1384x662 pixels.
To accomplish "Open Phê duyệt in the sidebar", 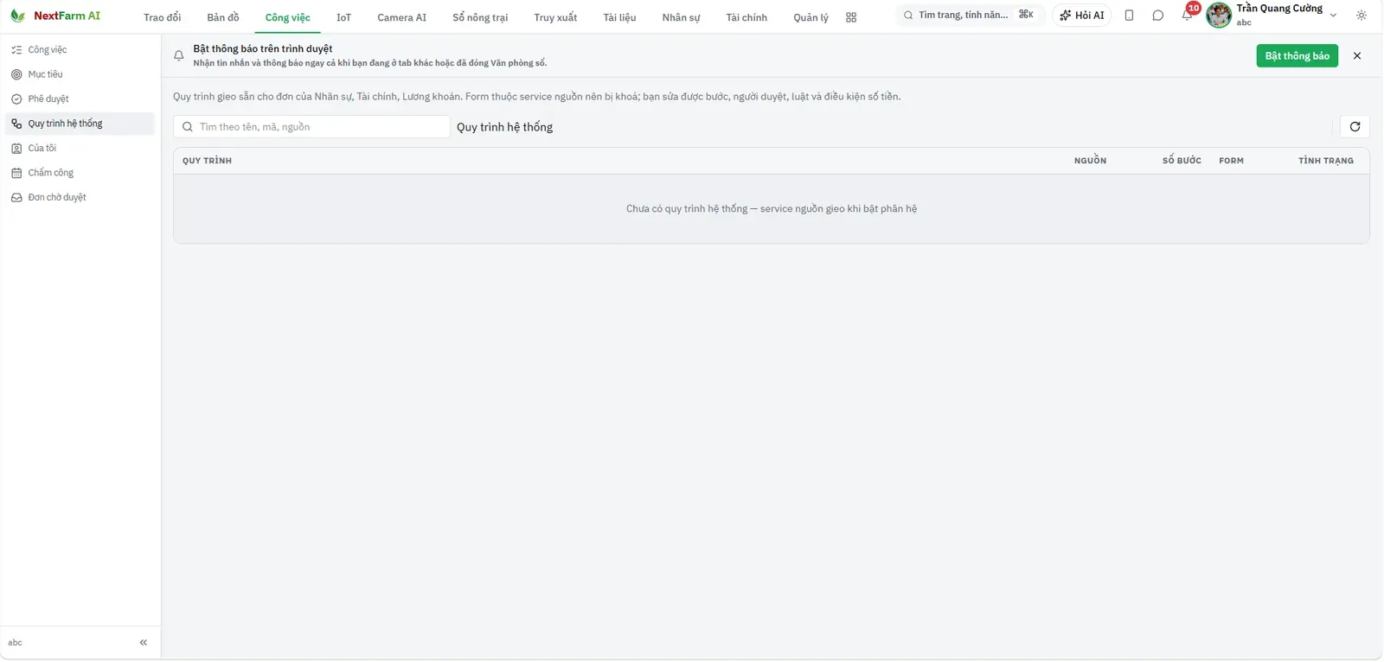I will coord(80,99).
